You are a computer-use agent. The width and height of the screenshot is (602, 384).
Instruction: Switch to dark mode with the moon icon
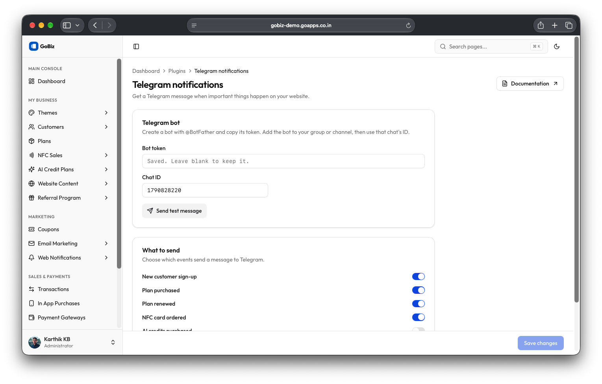pos(557,46)
